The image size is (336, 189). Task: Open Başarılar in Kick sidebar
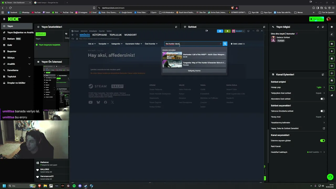[x=16, y=51]
